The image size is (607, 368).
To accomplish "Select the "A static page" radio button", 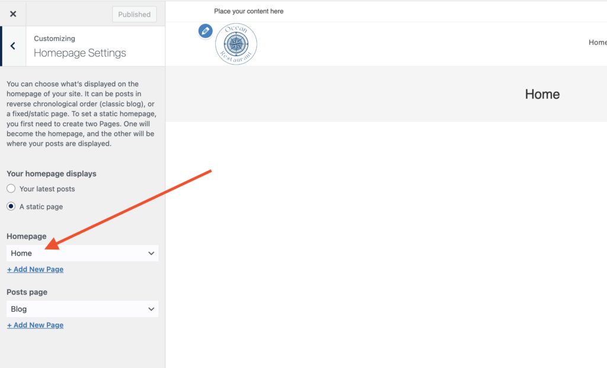I will click(x=11, y=207).
